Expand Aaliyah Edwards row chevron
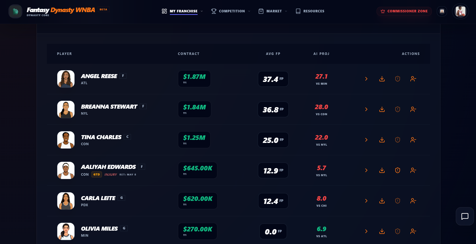This screenshot has height=244, width=476. click(366, 170)
